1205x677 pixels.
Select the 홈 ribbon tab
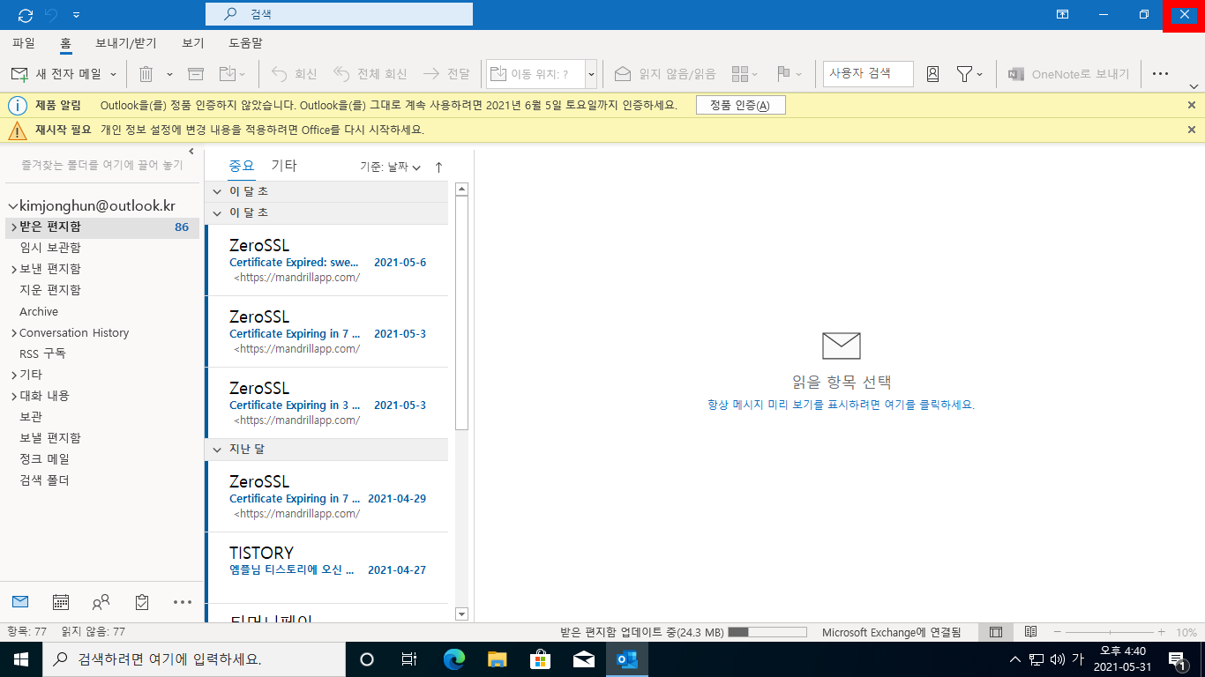click(65, 43)
